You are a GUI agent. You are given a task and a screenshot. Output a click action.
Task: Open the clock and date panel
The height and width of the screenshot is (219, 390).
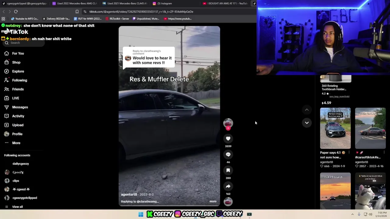(381, 214)
